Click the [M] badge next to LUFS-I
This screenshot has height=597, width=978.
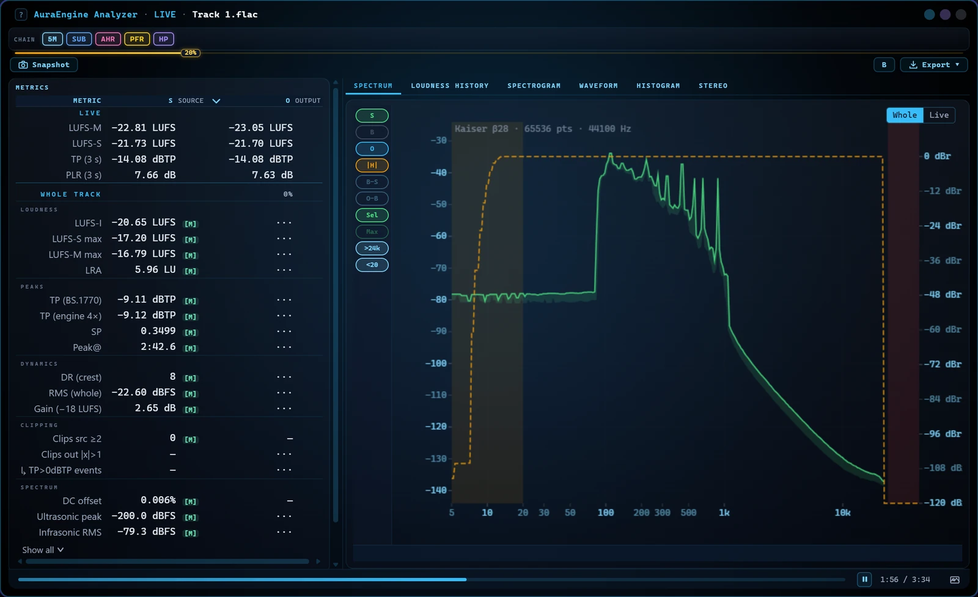coord(191,224)
